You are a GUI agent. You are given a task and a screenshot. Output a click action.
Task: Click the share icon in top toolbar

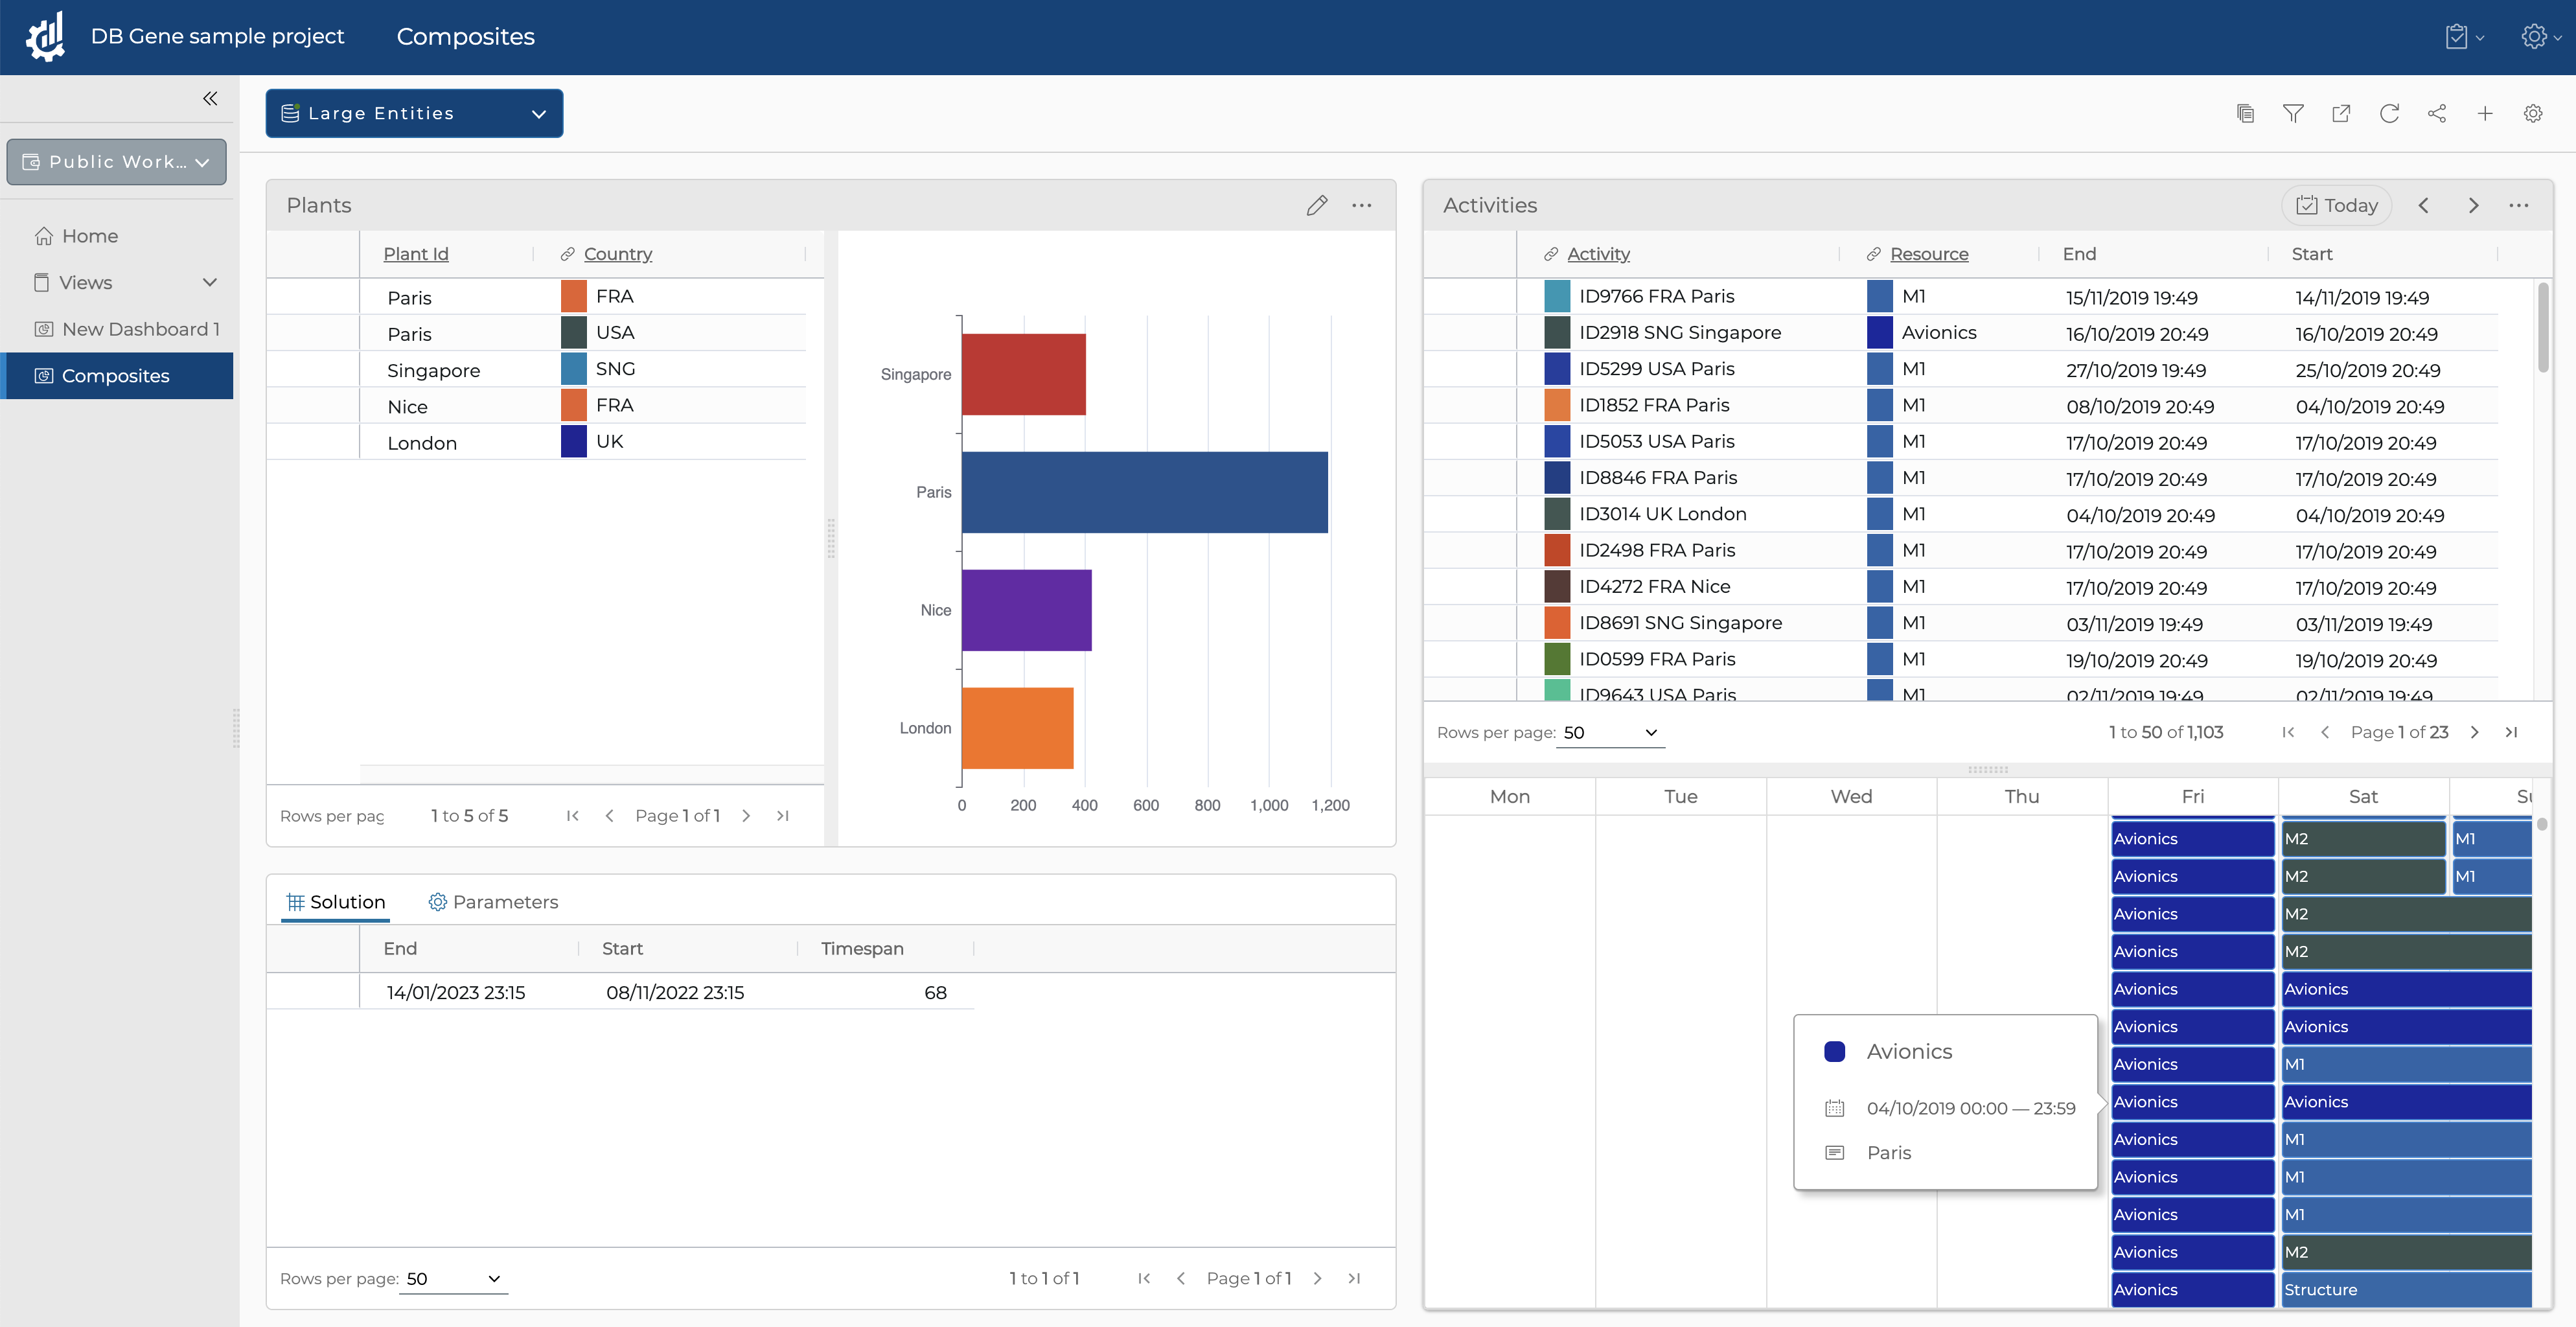[x=2437, y=114]
